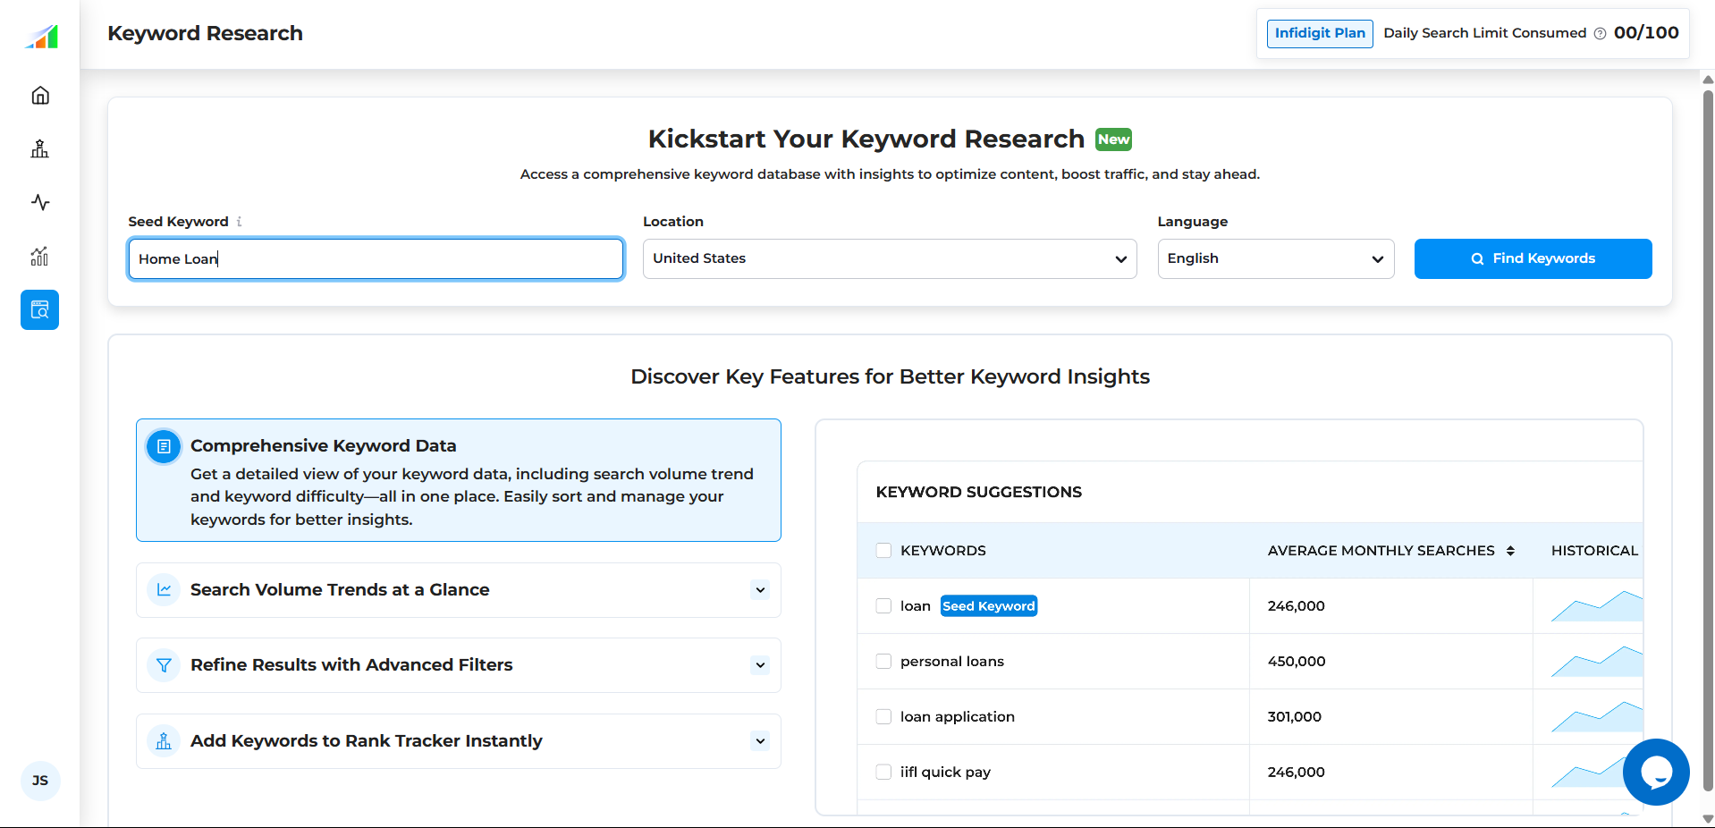This screenshot has width=1715, height=828.
Task: Open the Rank Tracker sidebar icon
Action: point(40,149)
